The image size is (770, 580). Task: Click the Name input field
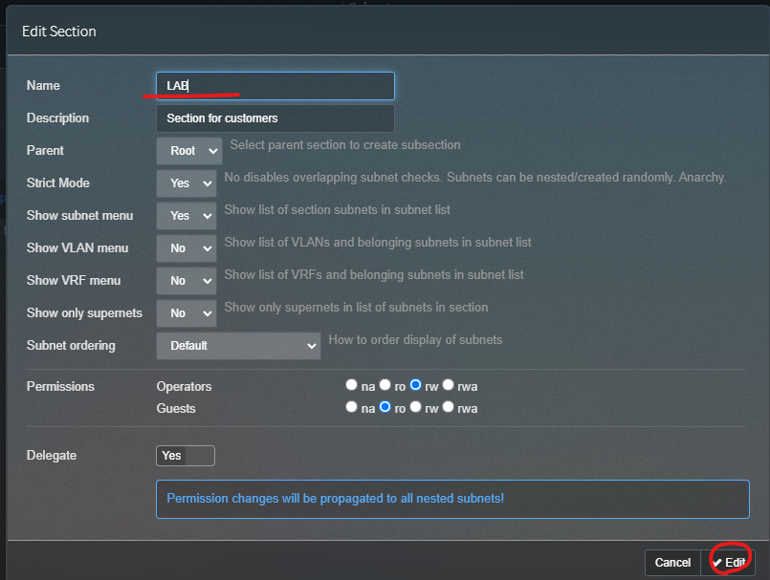click(x=275, y=86)
